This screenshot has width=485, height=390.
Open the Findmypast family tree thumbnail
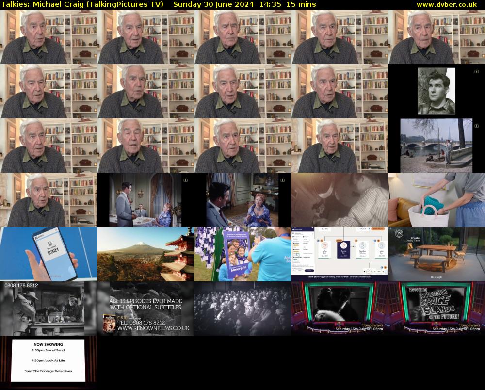pyautogui.click(x=339, y=254)
